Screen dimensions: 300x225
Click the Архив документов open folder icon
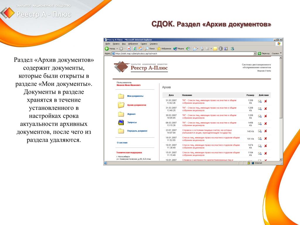[121, 105]
